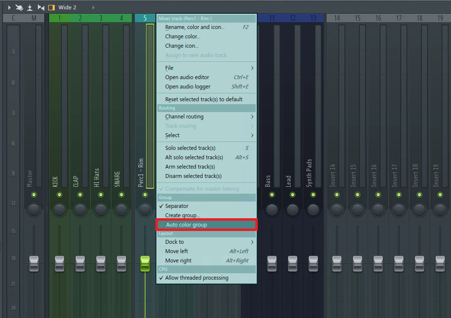Expand the File submenu
This screenshot has height=318, width=451.
[x=206, y=68]
